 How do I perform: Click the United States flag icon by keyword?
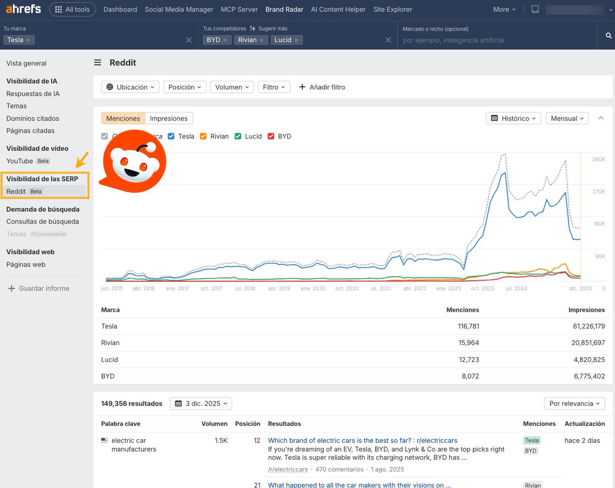coord(105,440)
